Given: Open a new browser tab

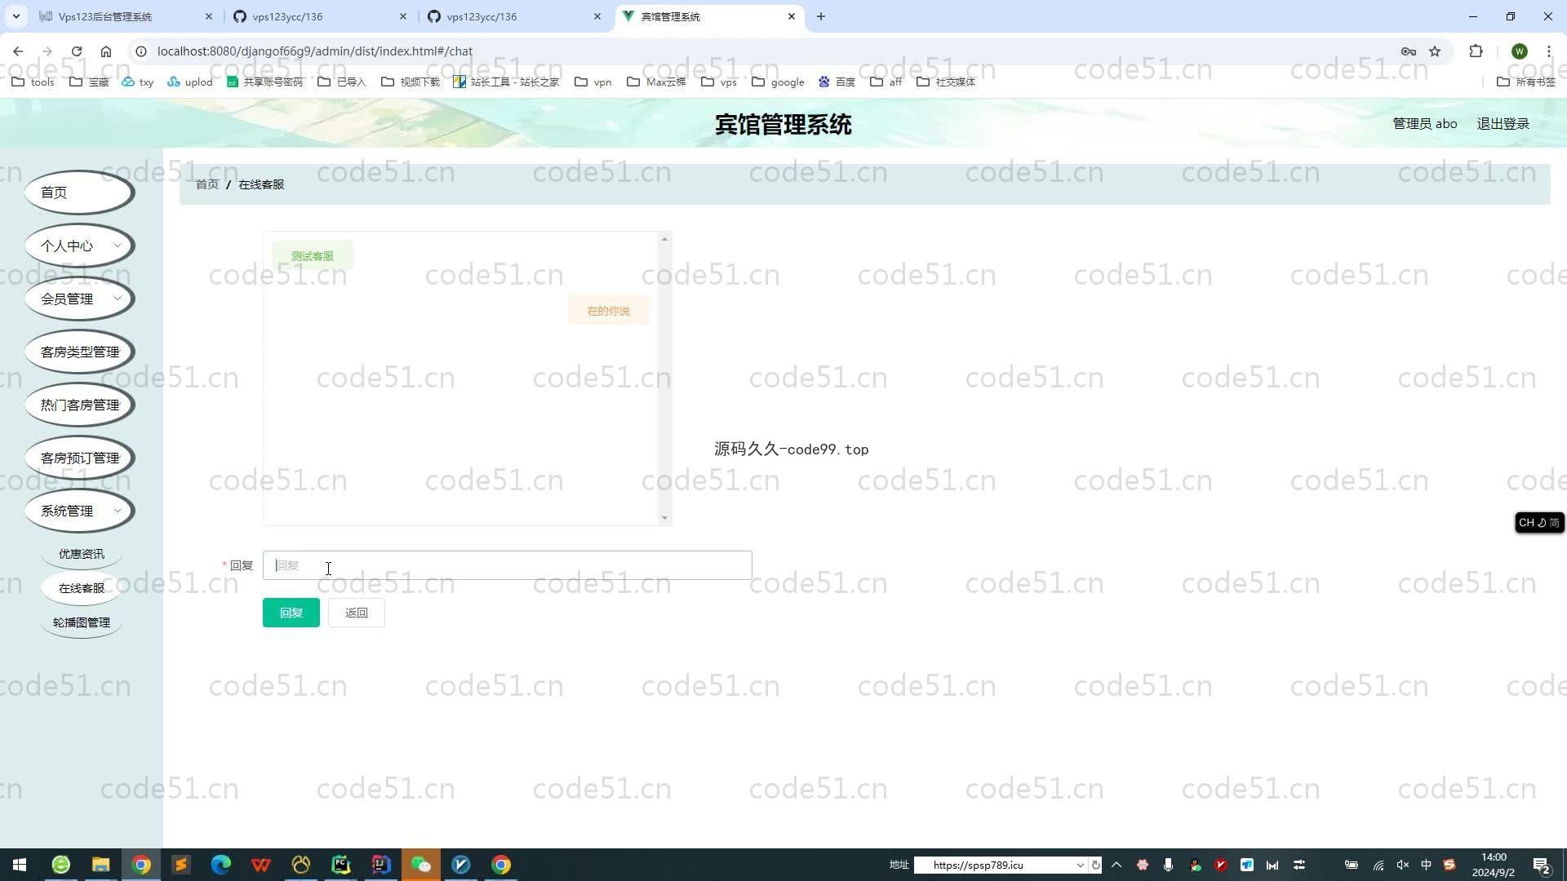Looking at the screenshot, I should [x=821, y=16].
